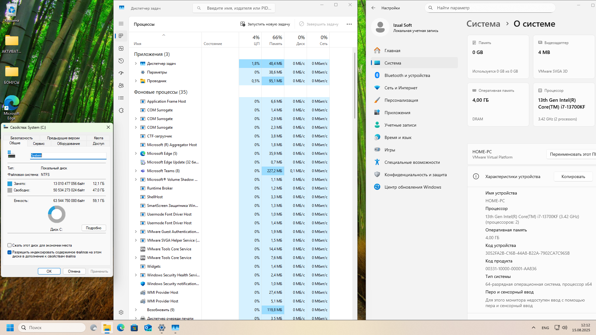596x335 pixels.
Task: Open Performance icon in Task Manager sidebar
Action: click(x=121, y=48)
